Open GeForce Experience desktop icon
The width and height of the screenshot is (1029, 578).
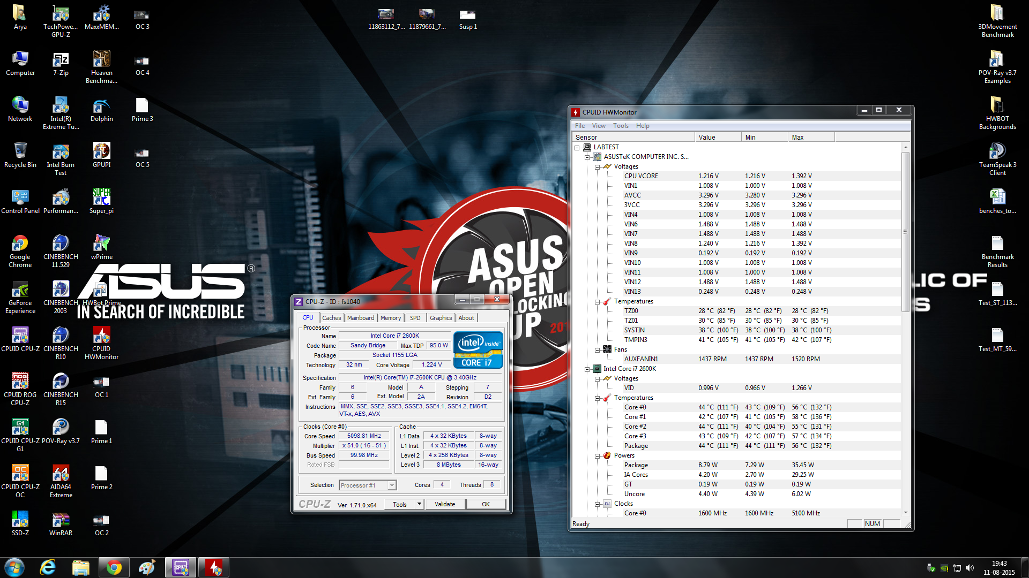[x=20, y=296]
